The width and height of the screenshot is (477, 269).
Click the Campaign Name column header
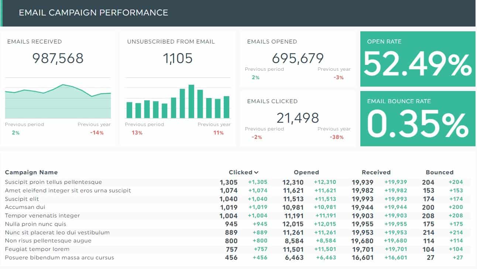[31, 172]
